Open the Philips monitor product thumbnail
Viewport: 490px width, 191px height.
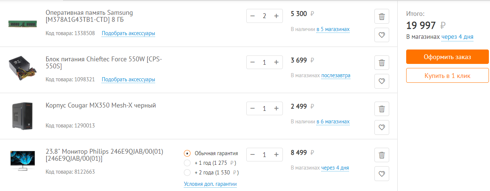[x=23, y=160]
